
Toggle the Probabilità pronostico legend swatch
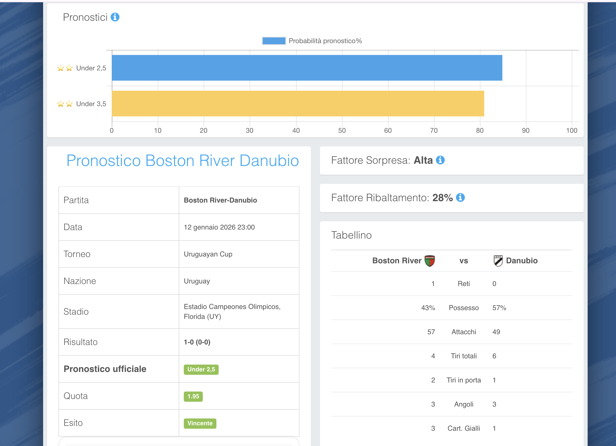click(x=274, y=41)
